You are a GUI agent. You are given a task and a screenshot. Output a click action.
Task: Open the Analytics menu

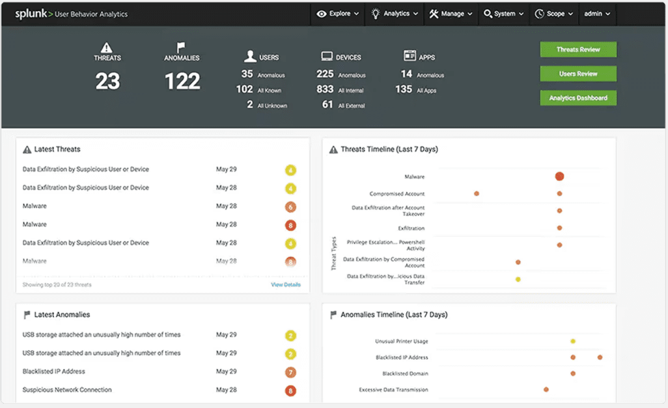(x=394, y=13)
